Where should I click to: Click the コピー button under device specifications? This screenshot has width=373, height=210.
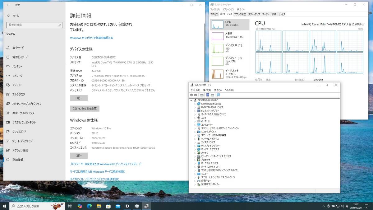pos(79,98)
